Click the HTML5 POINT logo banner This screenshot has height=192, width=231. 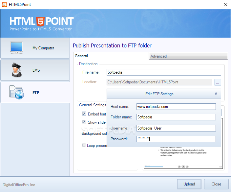42,22
